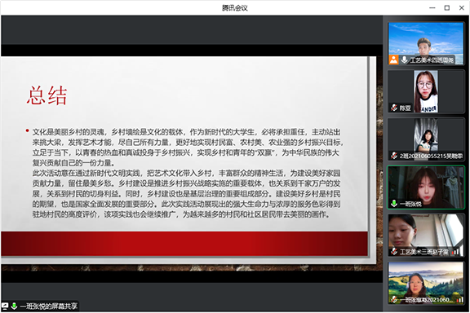The width and height of the screenshot is (470, 313).
Task: Select the 一班张悦的屏幕共享 status label
Action: point(49,306)
